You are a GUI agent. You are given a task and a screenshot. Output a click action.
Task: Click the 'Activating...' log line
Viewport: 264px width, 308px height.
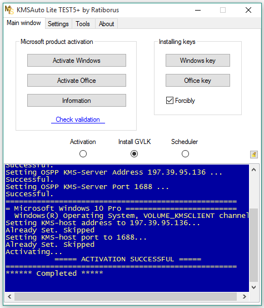click(34, 252)
